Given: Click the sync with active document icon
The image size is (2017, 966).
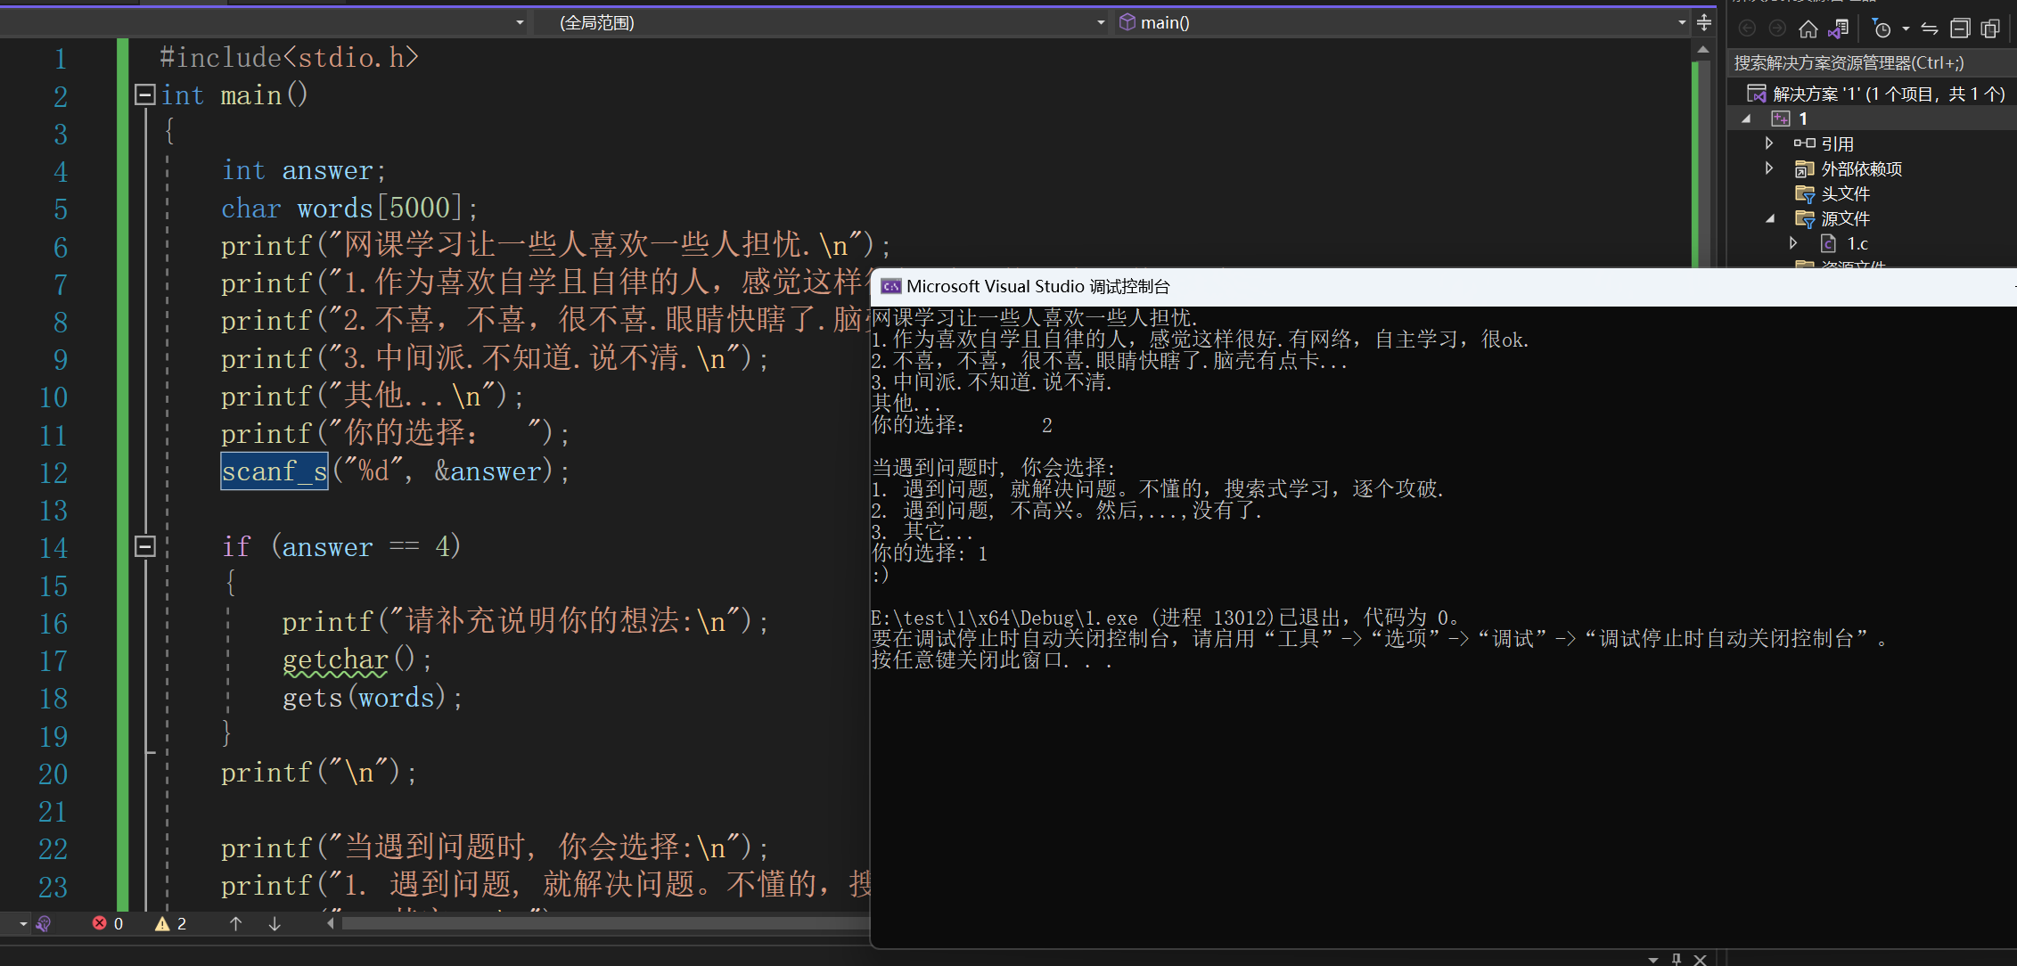Looking at the screenshot, I should pos(1930,29).
